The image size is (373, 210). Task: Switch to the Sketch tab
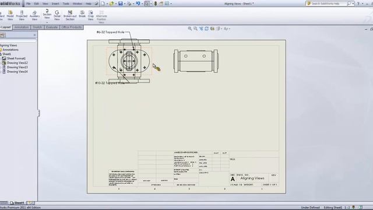click(37, 27)
